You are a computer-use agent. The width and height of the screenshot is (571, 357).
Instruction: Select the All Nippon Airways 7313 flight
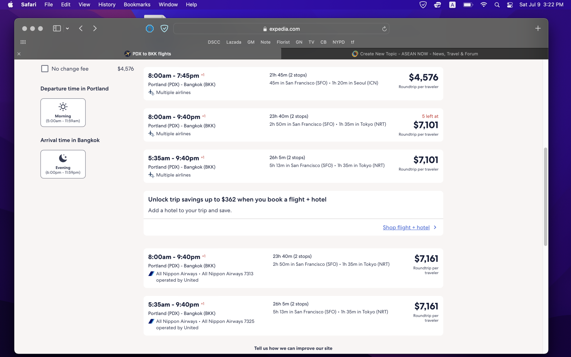coord(293,268)
